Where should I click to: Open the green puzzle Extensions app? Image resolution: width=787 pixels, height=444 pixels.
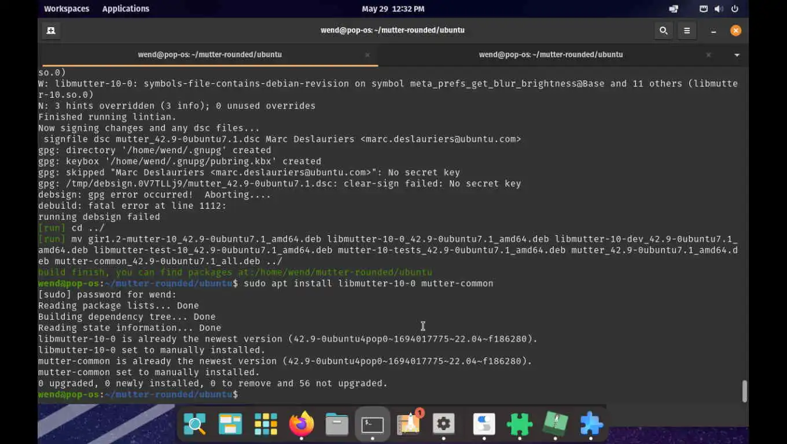520,424
